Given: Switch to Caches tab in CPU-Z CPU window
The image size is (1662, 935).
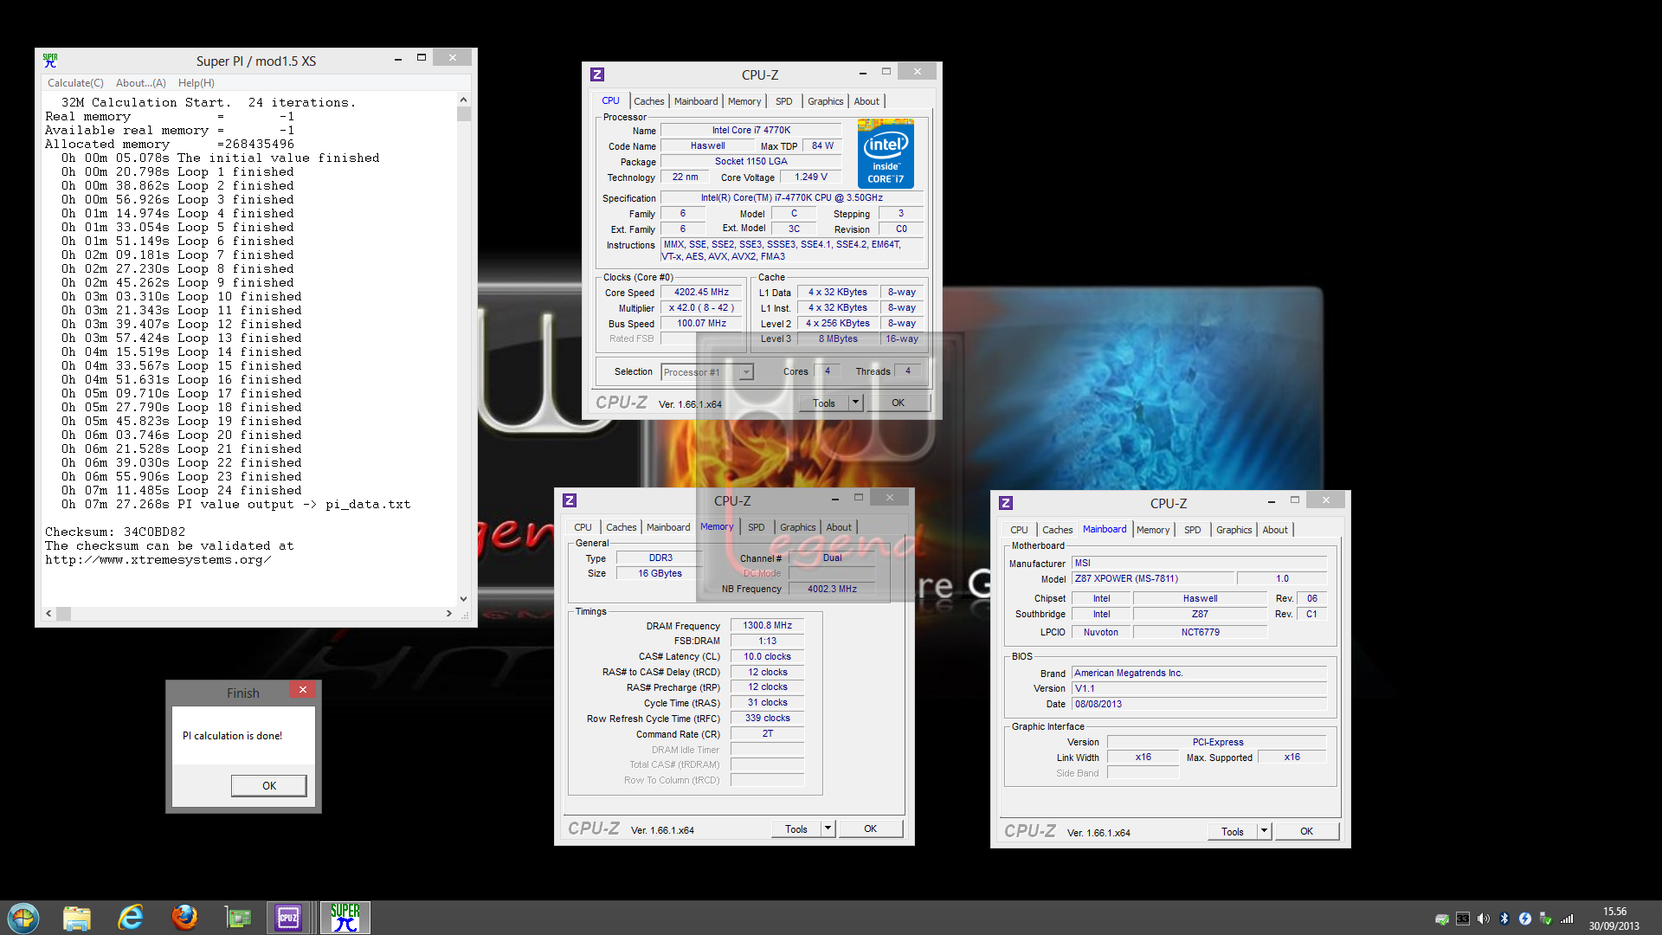Looking at the screenshot, I should click(649, 101).
